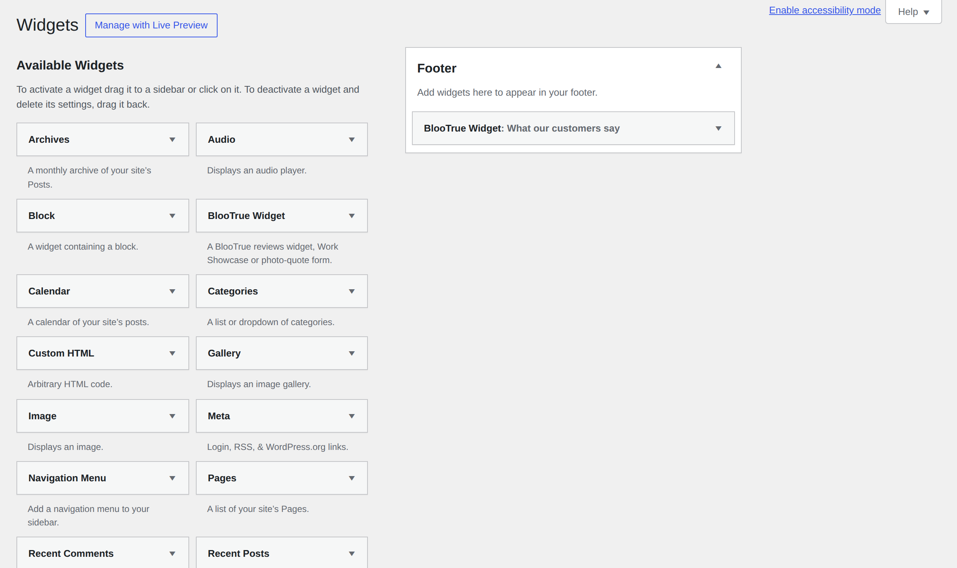
Task: Expand the Recent Posts widget arrow
Action: click(x=352, y=553)
